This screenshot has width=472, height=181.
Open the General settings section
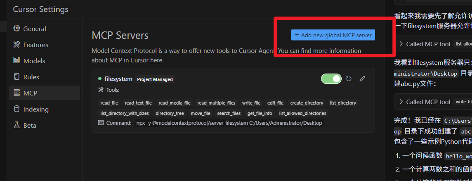[45, 29]
